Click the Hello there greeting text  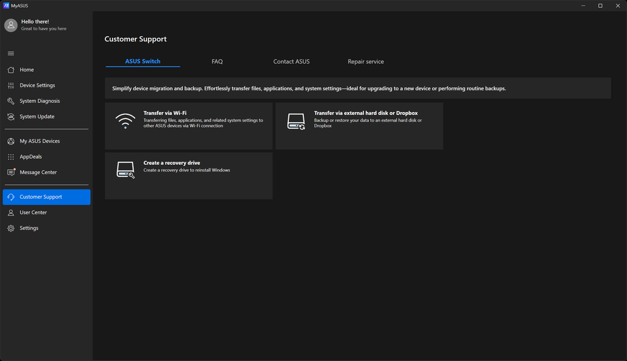[x=35, y=22]
